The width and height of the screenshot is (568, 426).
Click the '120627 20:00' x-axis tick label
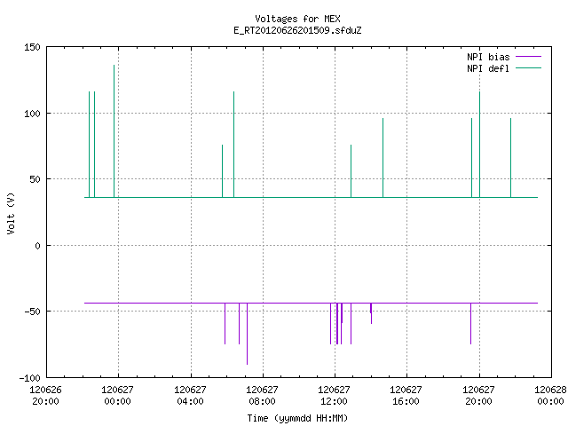coord(478,396)
